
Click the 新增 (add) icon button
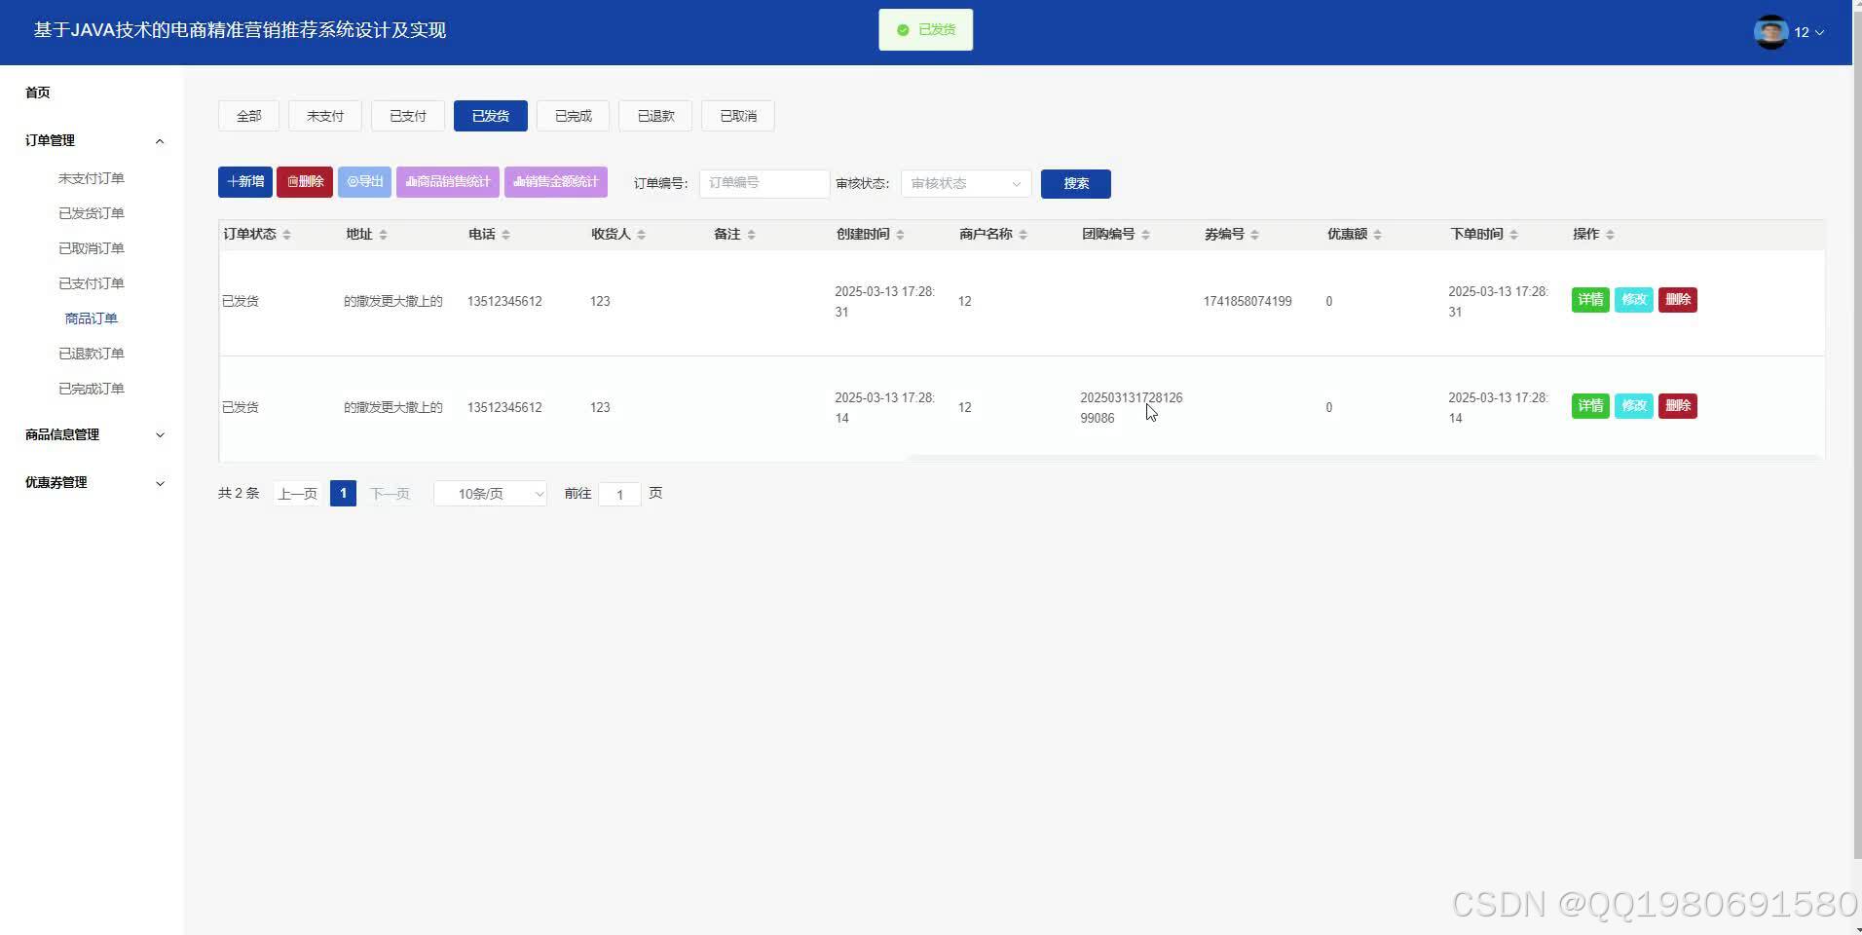click(x=244, y=181)
